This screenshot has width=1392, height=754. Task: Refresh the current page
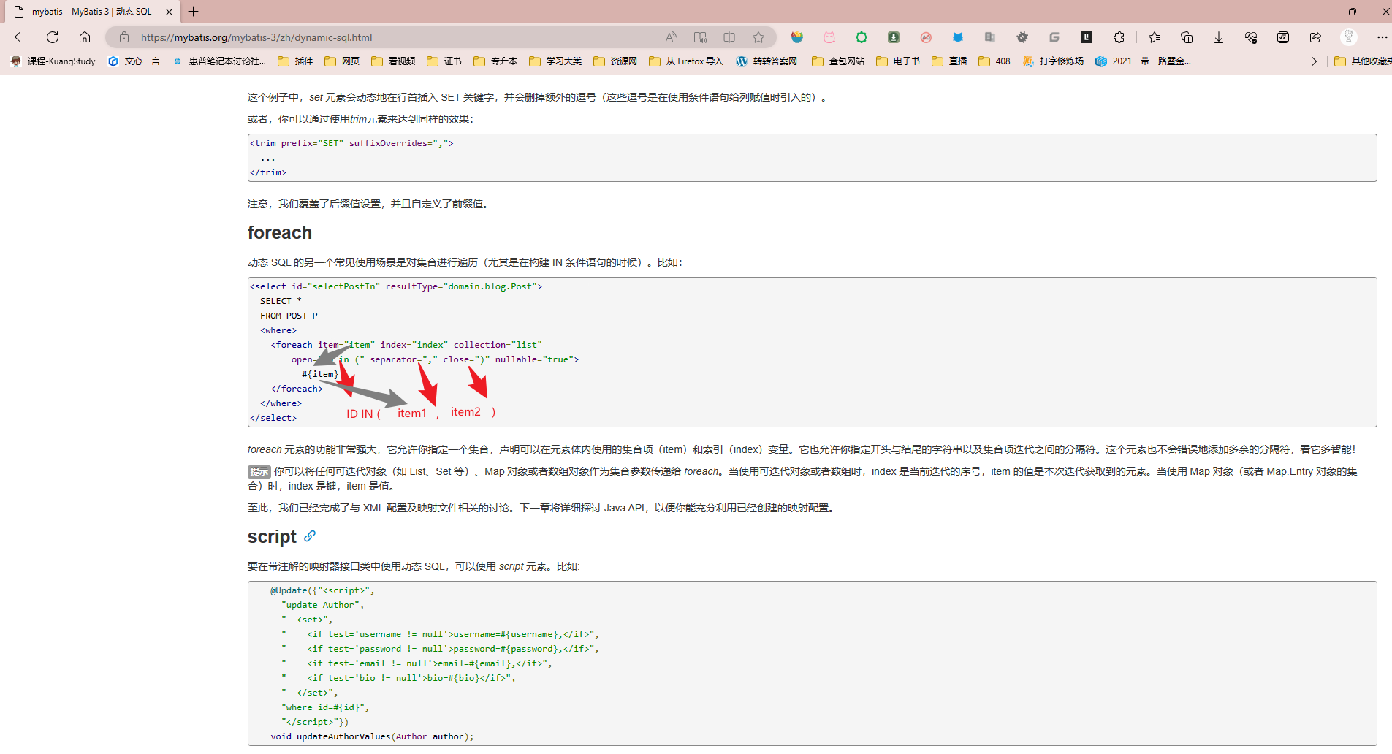(53, 37)
